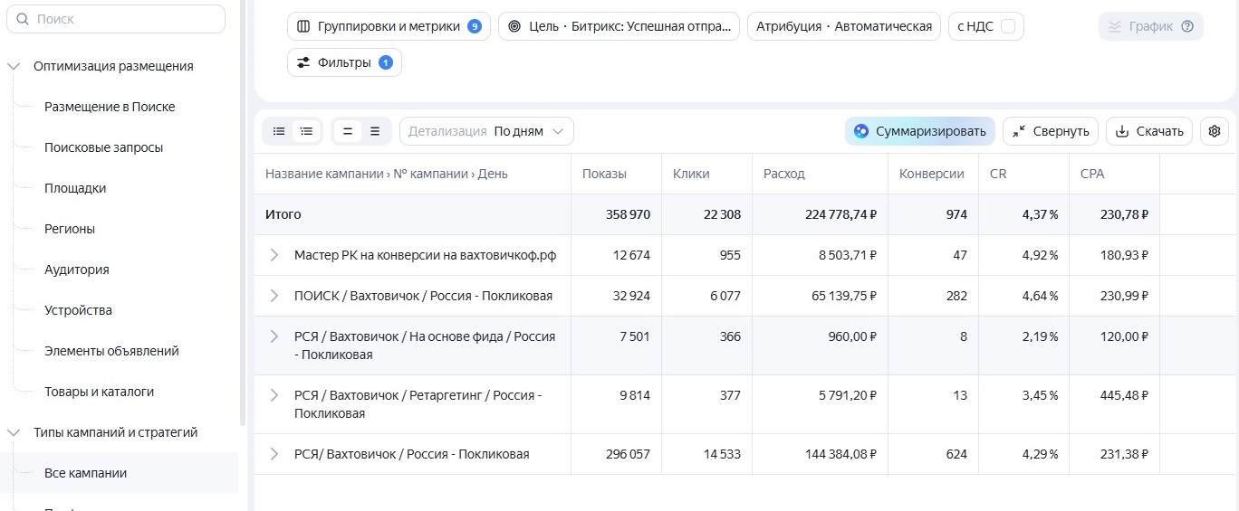This screenshot has width=1239, height=511.
Task: Expand РСЯ Ретаргетинг row
Action: point(274,395)
